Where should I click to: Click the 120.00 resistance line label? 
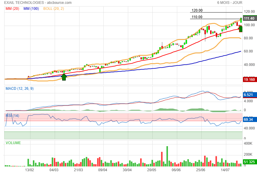tap(197, 10)
